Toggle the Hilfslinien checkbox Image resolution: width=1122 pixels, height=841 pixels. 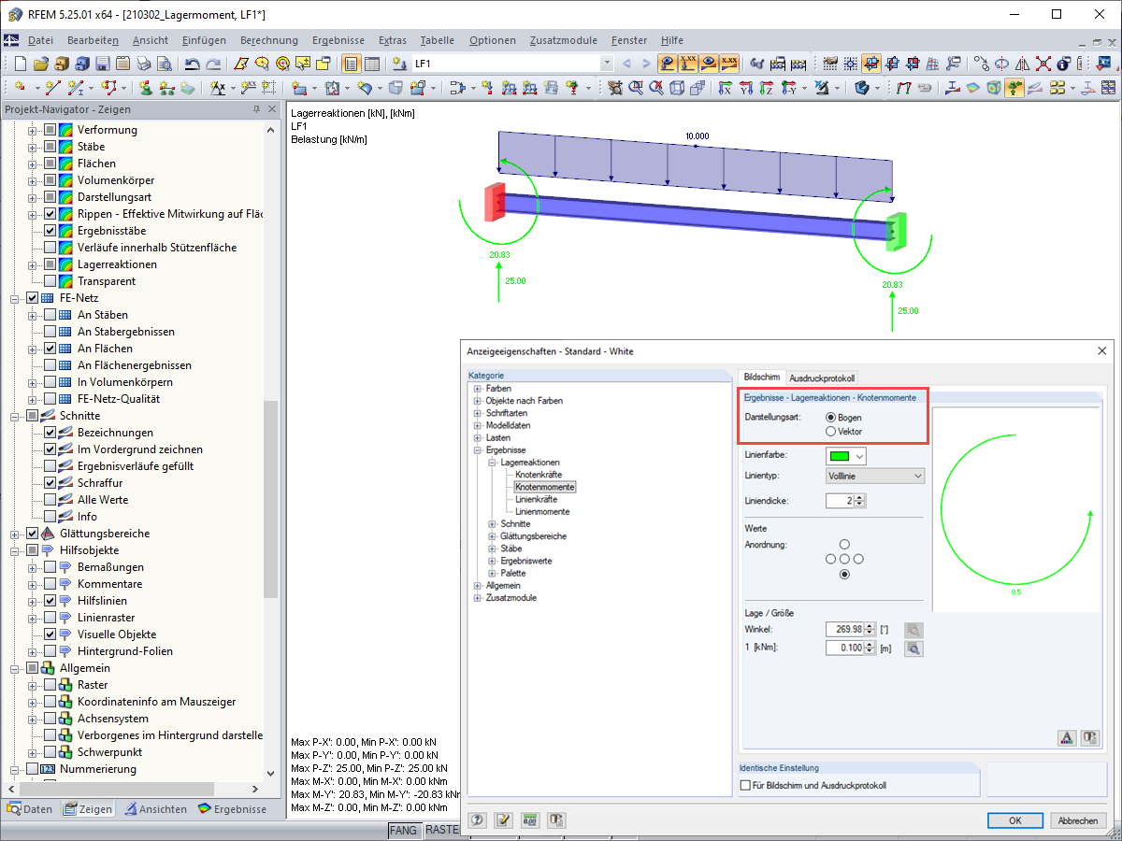click(x=50, y=601)
